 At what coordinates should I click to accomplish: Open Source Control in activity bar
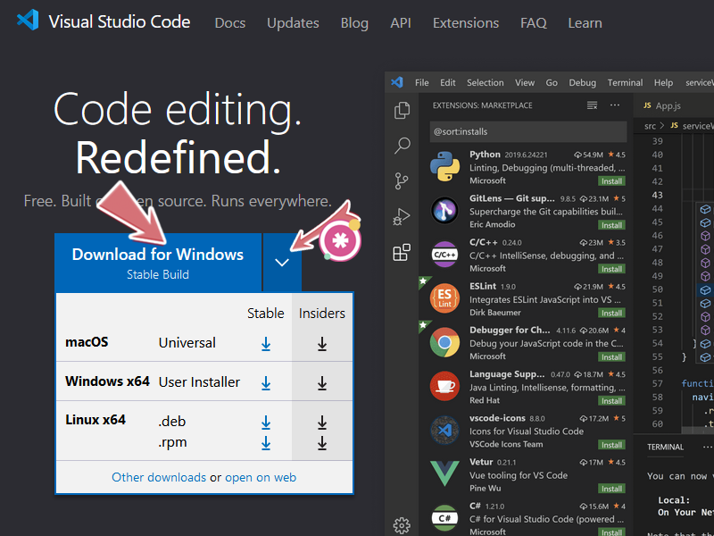[x=402, y=181]
